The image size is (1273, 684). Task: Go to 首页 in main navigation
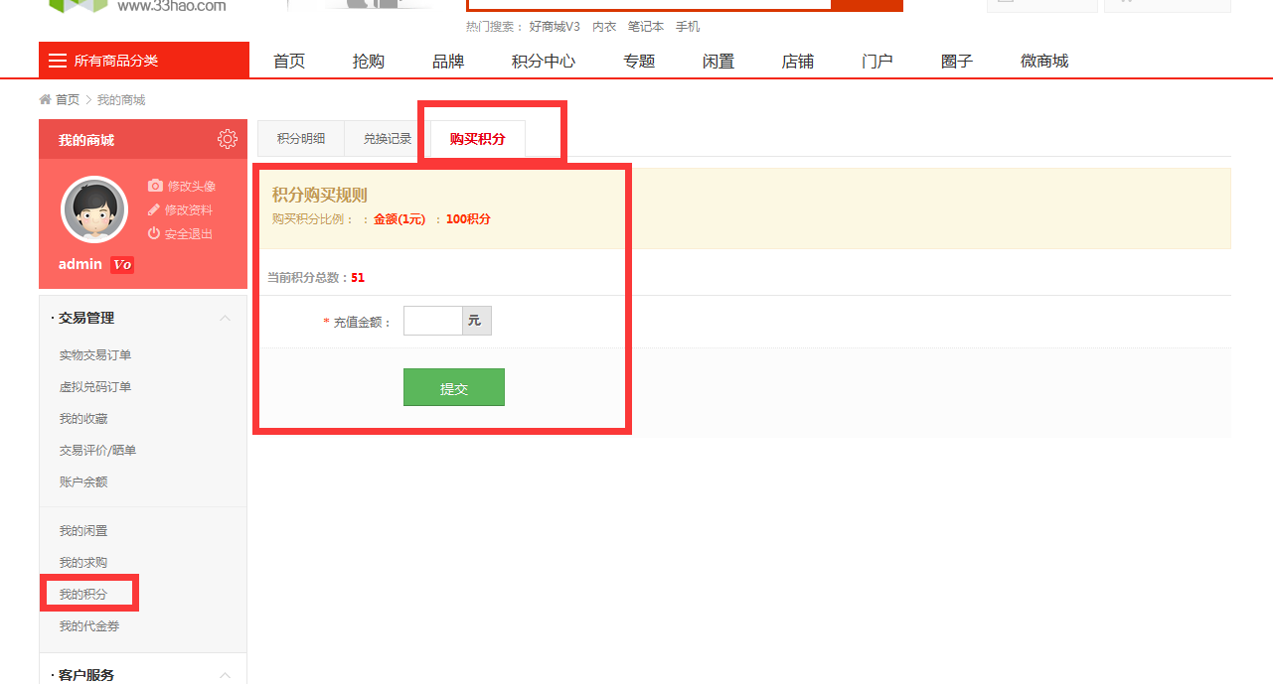[x=289, y=61]
